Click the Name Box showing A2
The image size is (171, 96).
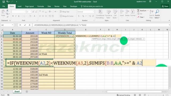coord(7,25)
